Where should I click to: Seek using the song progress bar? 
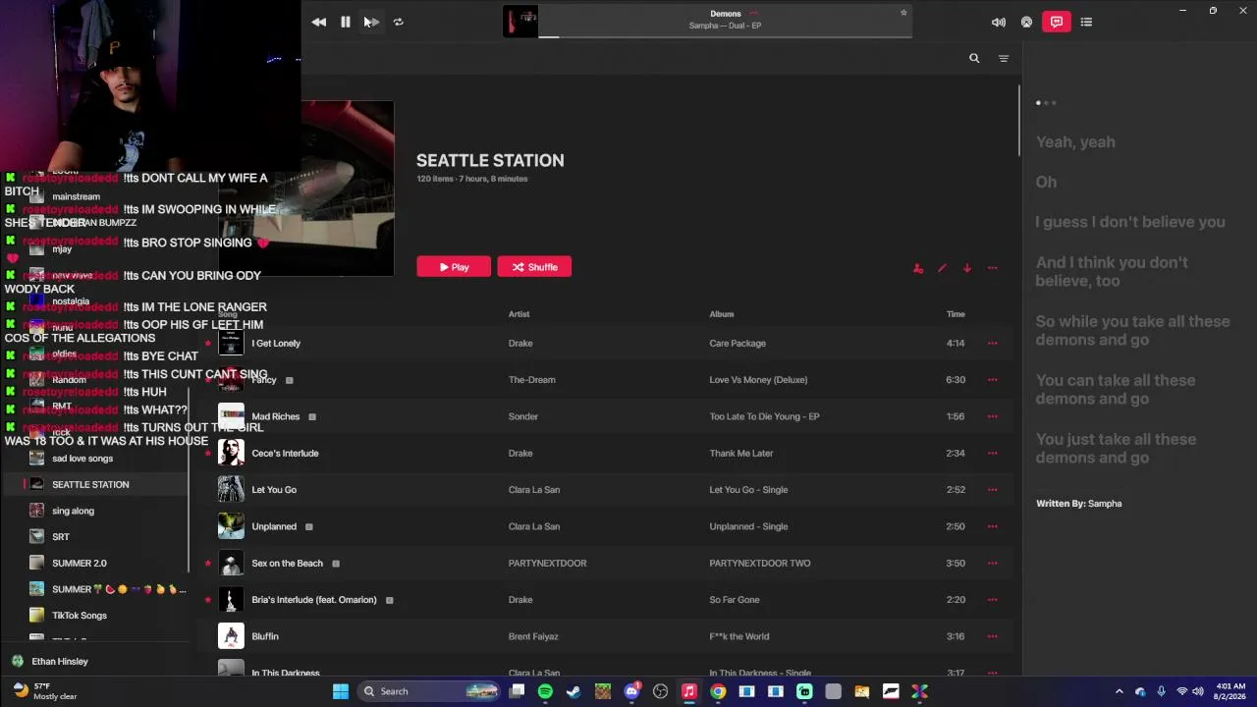click(x=726, y=37)
